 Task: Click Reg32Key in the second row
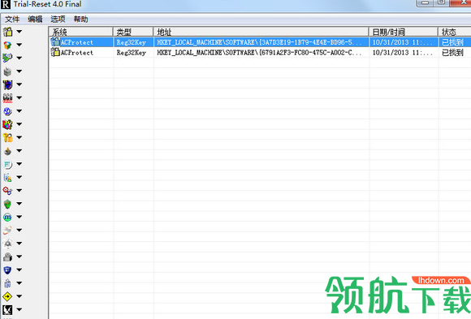132,53
